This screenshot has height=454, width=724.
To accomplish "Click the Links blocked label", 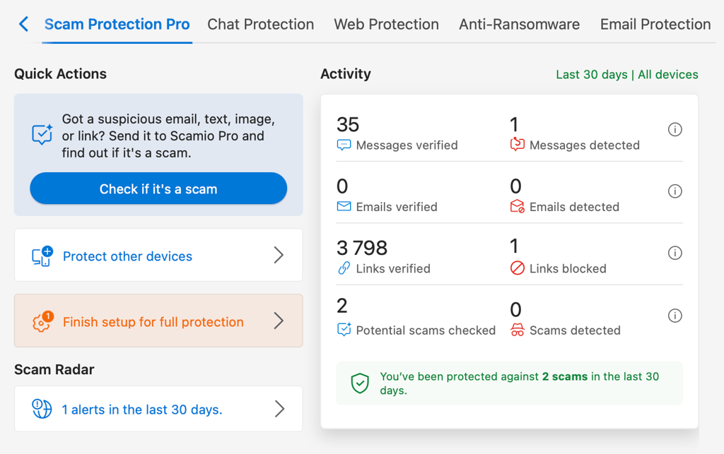I will [568, 268].
